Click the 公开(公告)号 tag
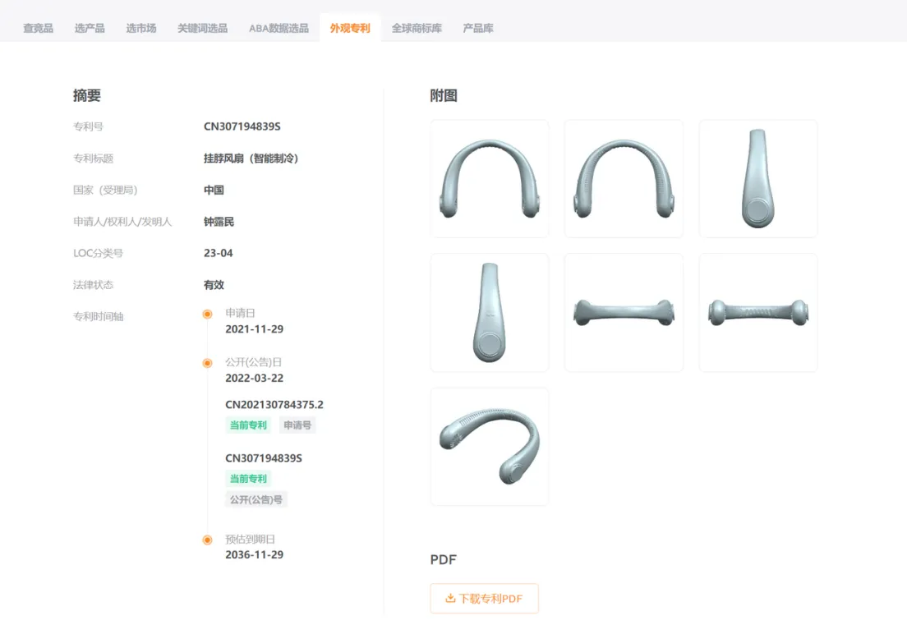 (x=256, y=499)
